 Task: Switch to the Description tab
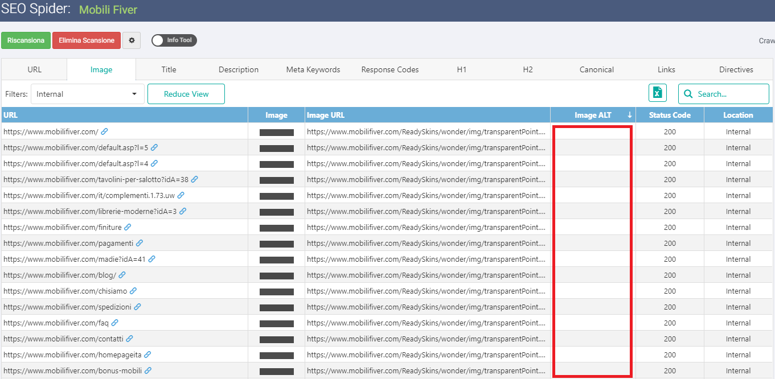click(239, 69)
